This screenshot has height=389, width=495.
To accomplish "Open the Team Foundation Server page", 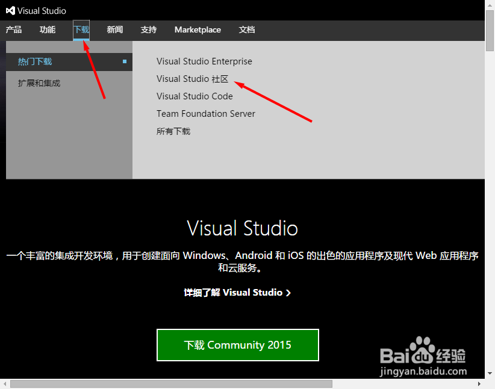I will click(205, 113).
